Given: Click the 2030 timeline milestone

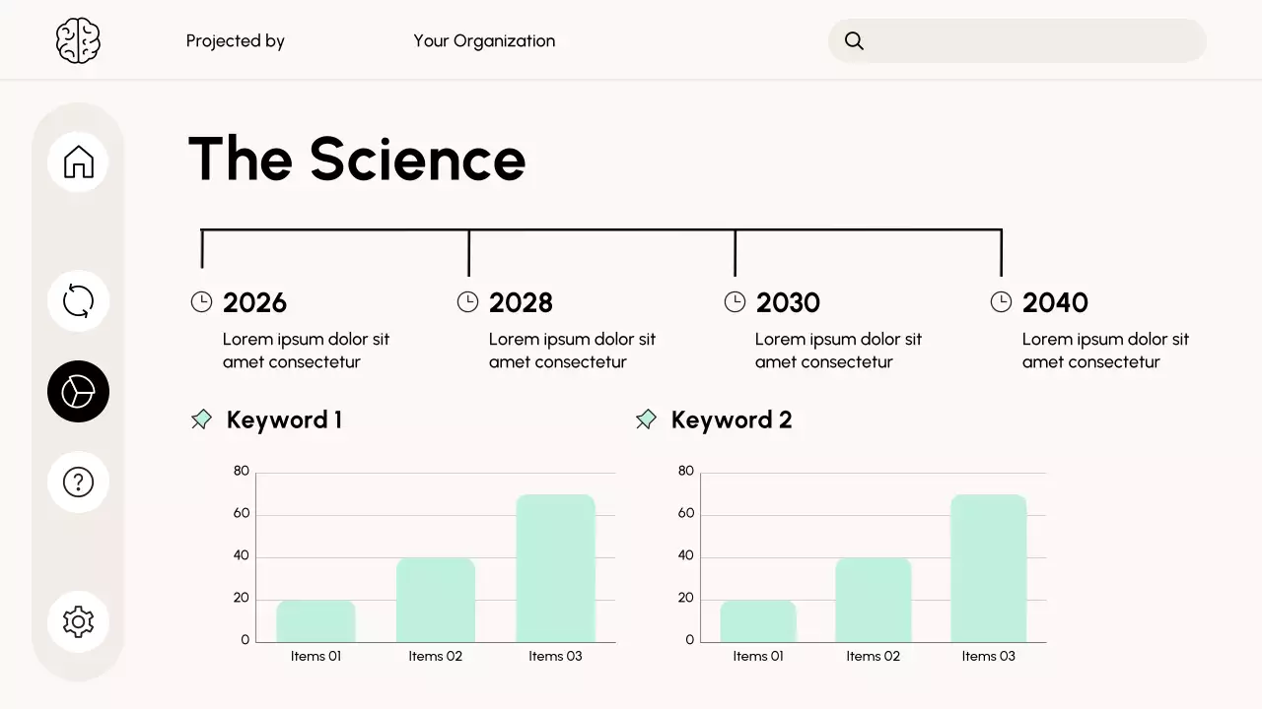Looking at the screenshot, I should (788, 302).
